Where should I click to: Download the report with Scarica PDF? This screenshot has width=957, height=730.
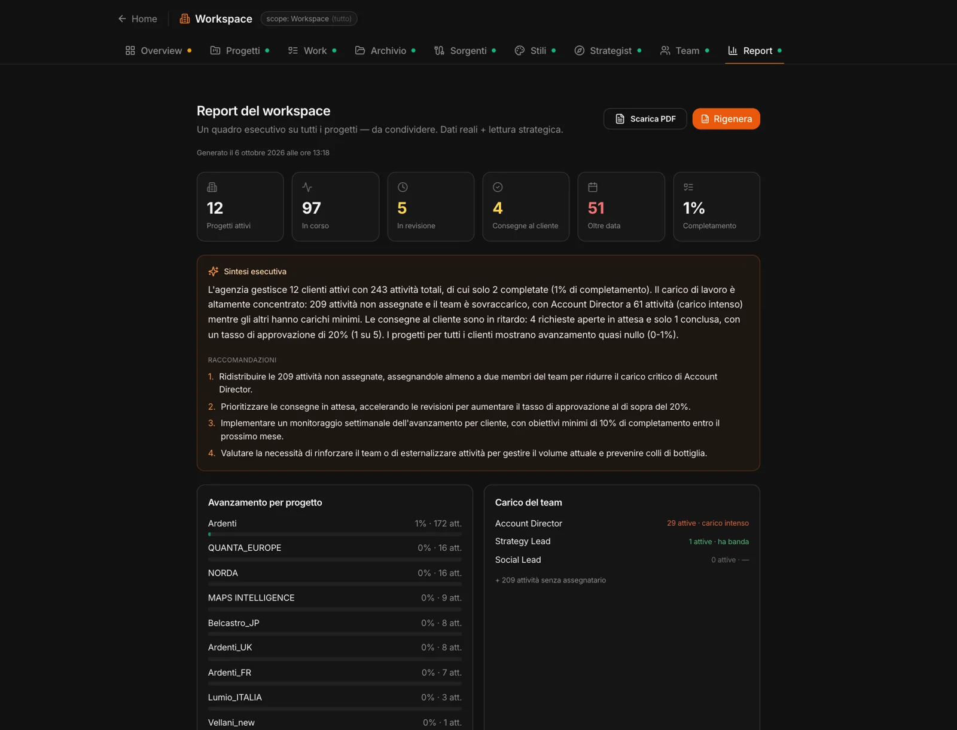(x=645, y=119)
